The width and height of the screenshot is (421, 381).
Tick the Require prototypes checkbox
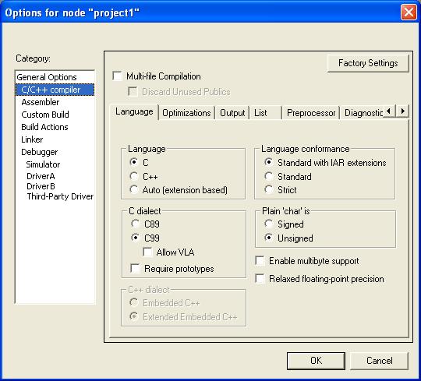[x=135, y=269]
